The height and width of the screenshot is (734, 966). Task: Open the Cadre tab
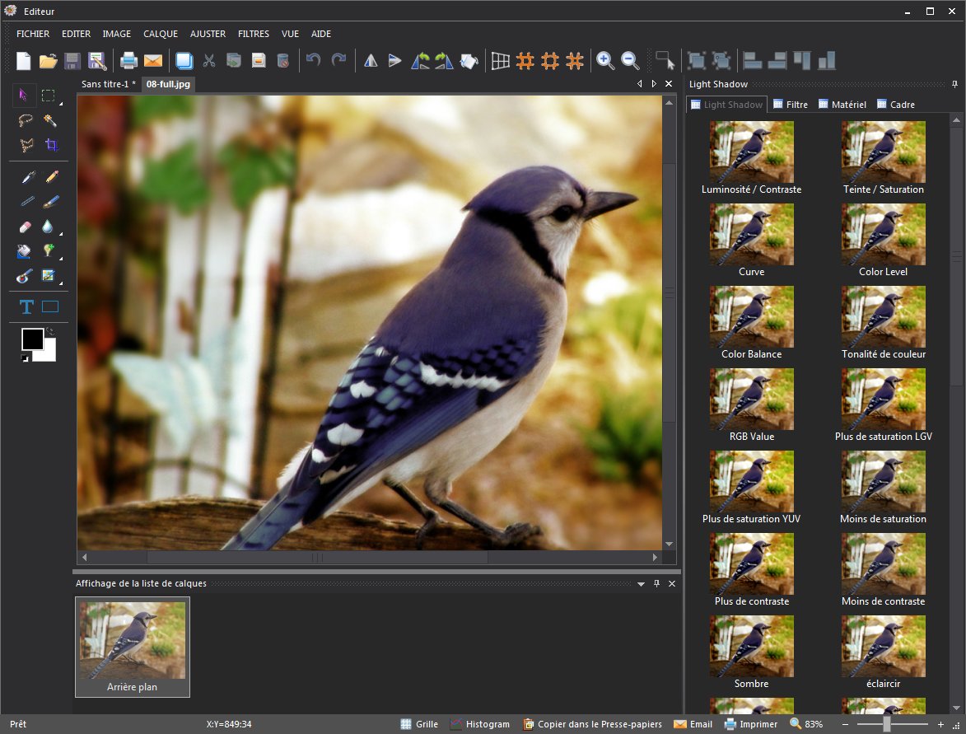[x=896, y=104]
